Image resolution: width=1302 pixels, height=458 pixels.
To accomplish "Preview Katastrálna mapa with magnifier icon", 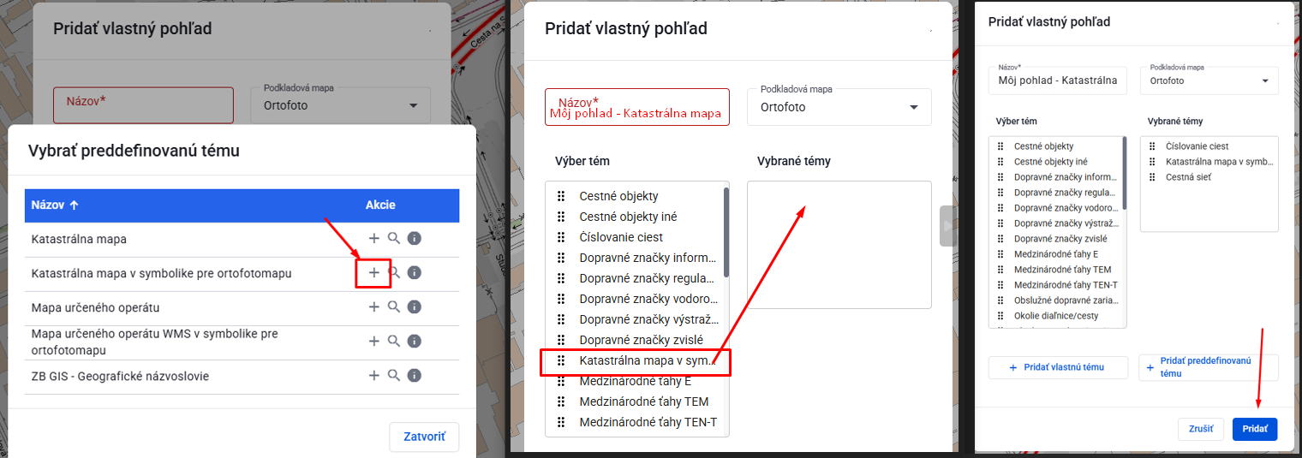I will coord(394,238).
